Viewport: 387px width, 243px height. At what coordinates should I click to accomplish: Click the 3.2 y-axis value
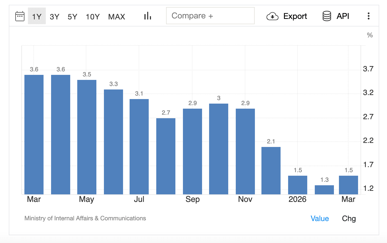(368, 93)
